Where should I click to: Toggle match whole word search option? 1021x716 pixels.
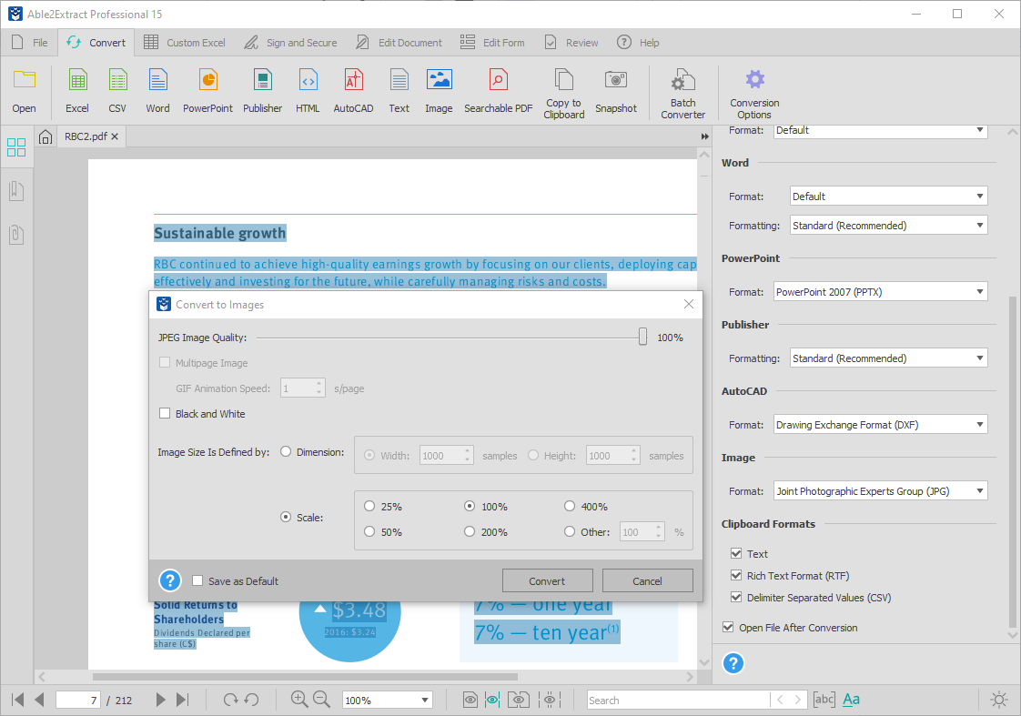coord(824,700)
